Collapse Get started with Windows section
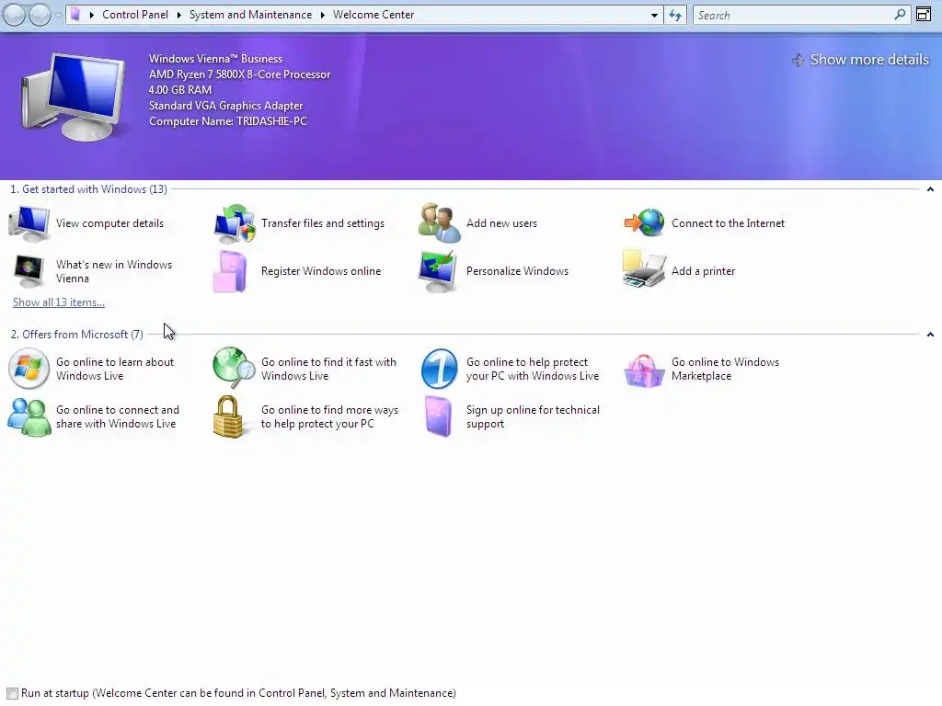Image resolution: width=942 pixels, height=706 pixels. (x=930, y=189)
